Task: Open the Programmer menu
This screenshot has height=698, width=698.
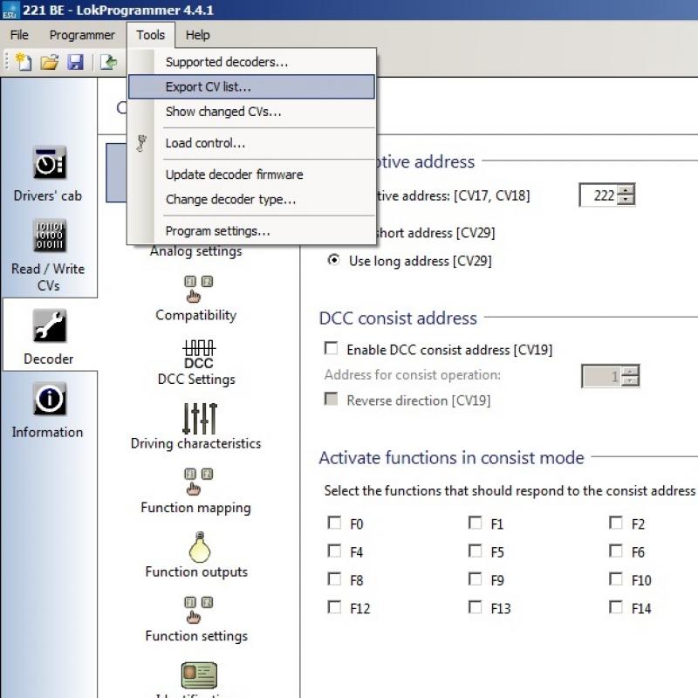Action: pyautogui.click(x=82, y=35)
